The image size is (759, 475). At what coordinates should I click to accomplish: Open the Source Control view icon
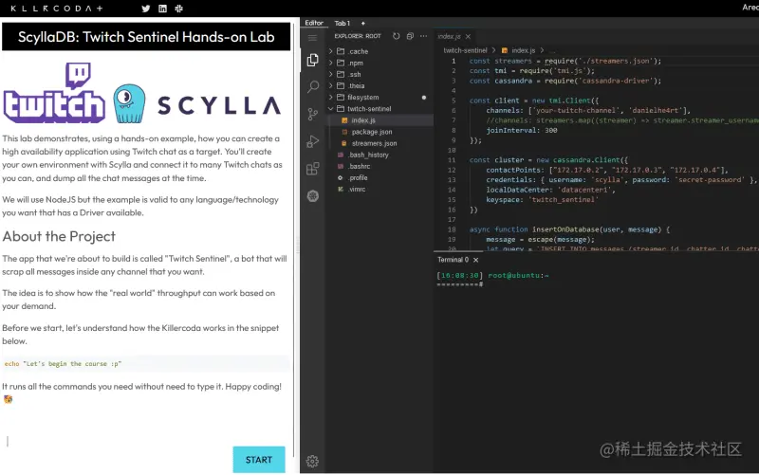click(313, 114)
